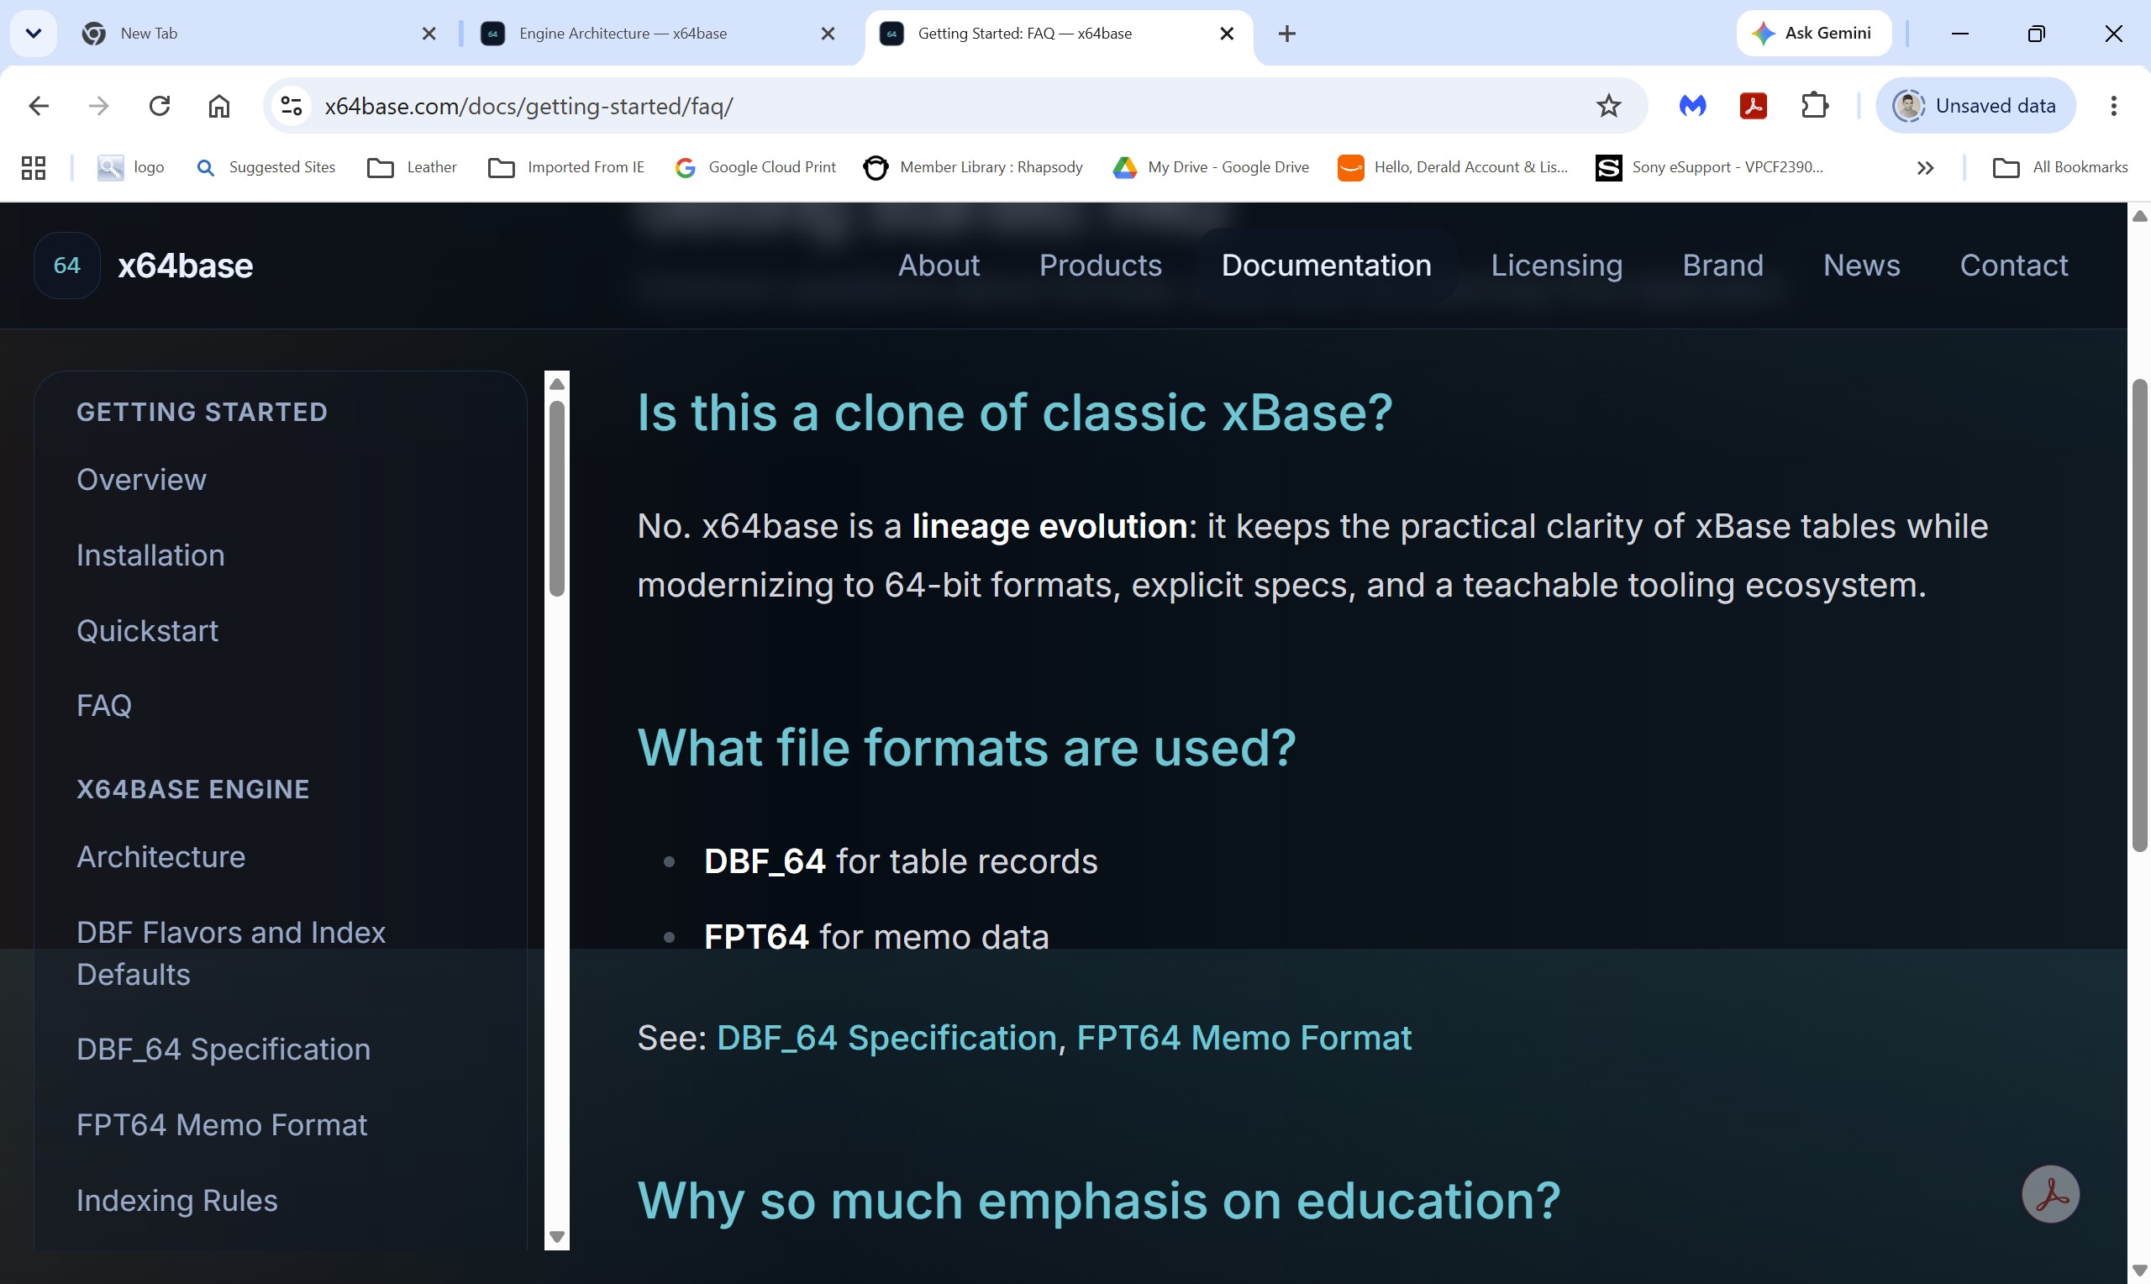Screen dimensions: 2151x1284
Task: Open Quickstart in the docs sidebar
Action: point(147,630)
